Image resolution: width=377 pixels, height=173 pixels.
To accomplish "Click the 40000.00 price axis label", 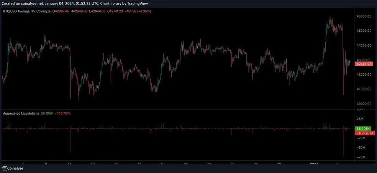I will [364, 103].
